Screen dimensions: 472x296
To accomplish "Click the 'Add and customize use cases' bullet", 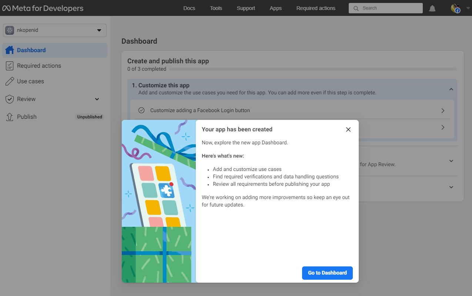I will 247,169.
